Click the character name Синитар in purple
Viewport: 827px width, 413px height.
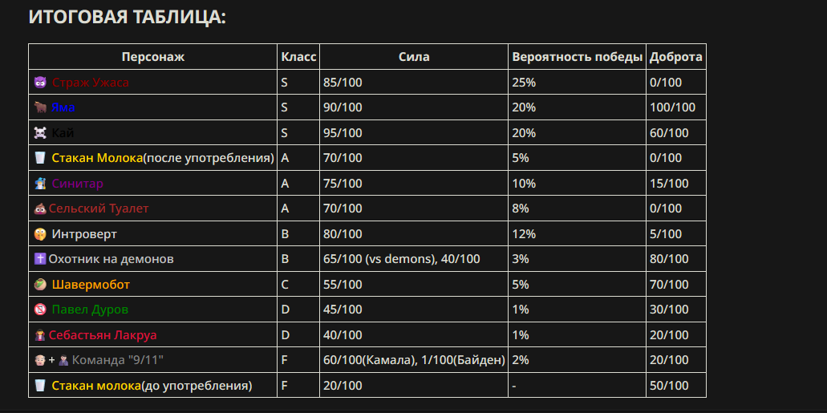(78, 184)
